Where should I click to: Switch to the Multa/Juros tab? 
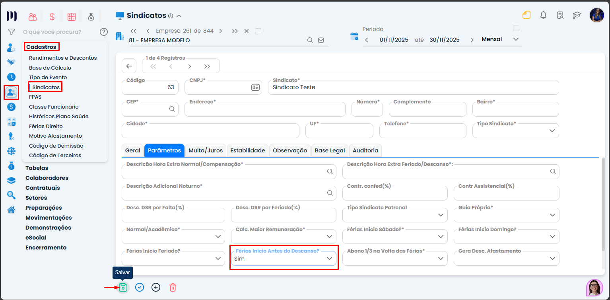click(206, 150)
